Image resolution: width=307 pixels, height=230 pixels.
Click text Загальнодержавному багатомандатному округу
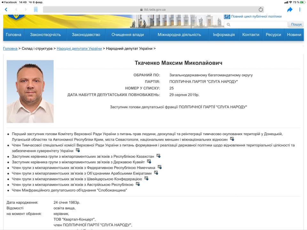[211, 75]
